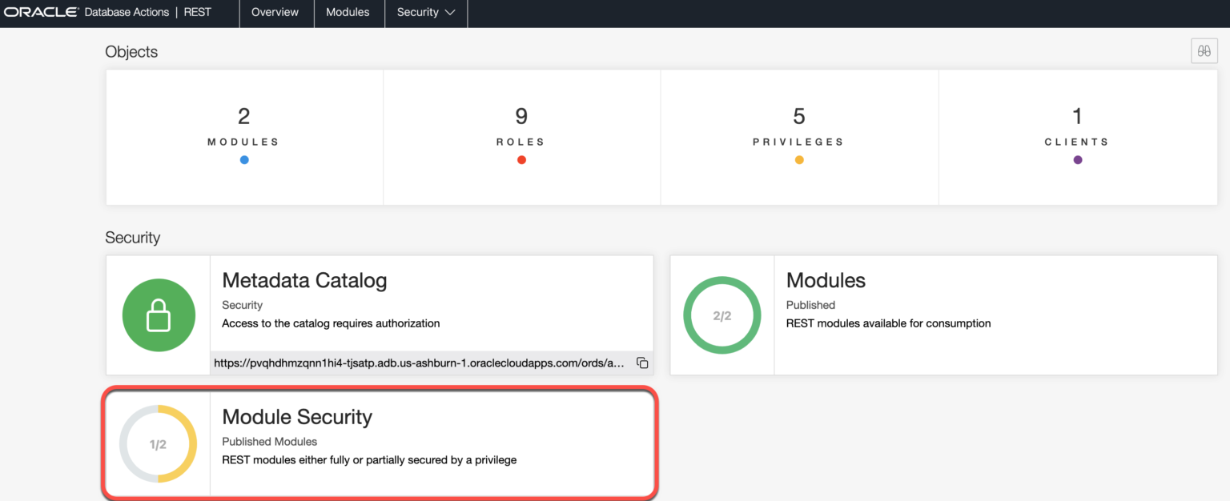This screenshot has width=1230, height=501.
Task: Click the blue dot under Modules
Action: click(244, 160)
